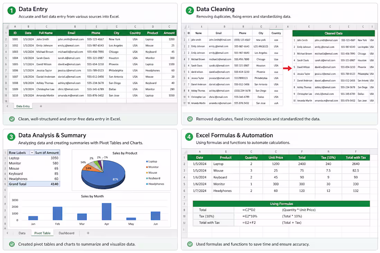380x253 pixels.
Task: Select the ID cell 1010
Action: coord(15,95)
